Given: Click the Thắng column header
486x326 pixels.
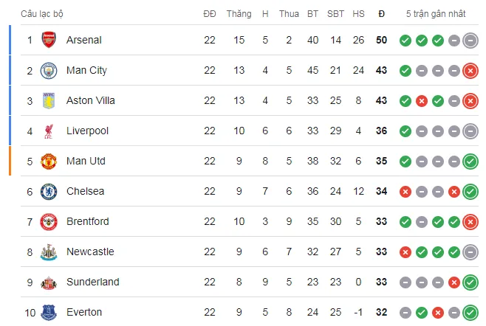Looking at the screenshot, I should [x=239, y=13].
